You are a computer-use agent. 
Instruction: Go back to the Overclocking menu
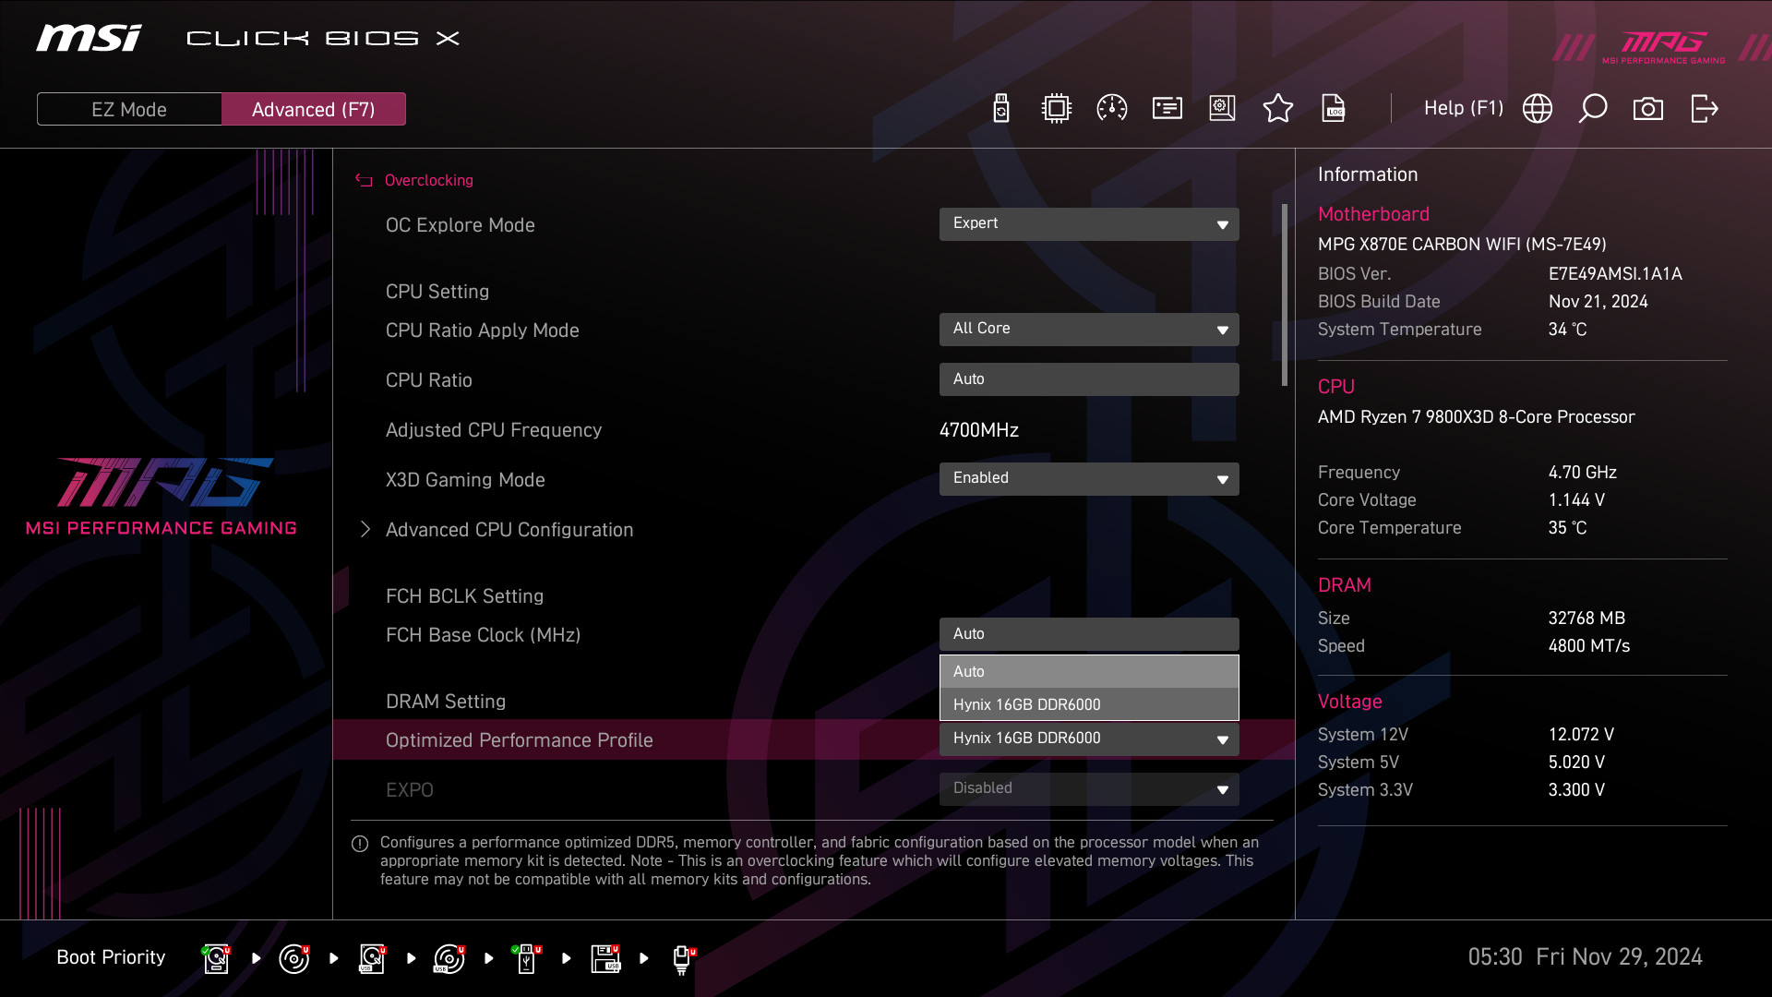coord(428,180)
